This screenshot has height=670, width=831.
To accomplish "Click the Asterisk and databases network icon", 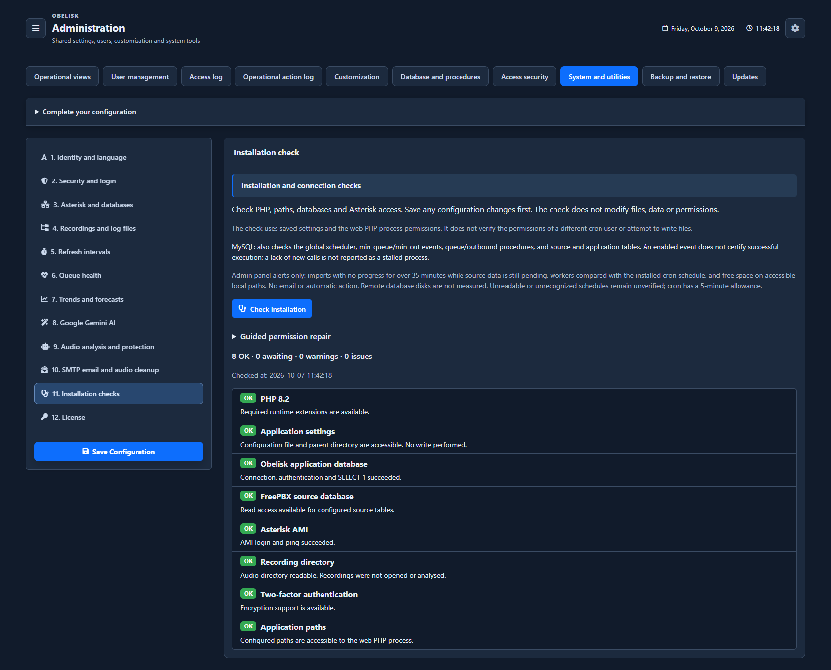I will 45,205.
